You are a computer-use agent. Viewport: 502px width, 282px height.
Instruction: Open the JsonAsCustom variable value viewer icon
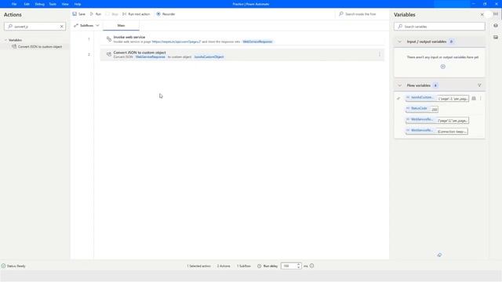(474, 99)
